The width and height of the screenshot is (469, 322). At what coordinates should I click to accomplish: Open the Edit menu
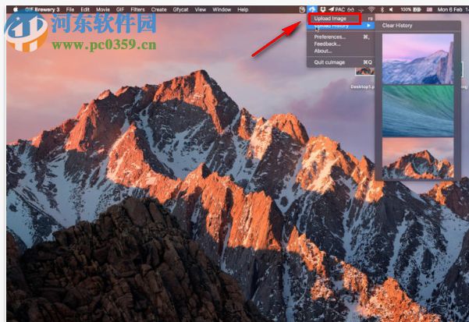[x=85, y=9]
